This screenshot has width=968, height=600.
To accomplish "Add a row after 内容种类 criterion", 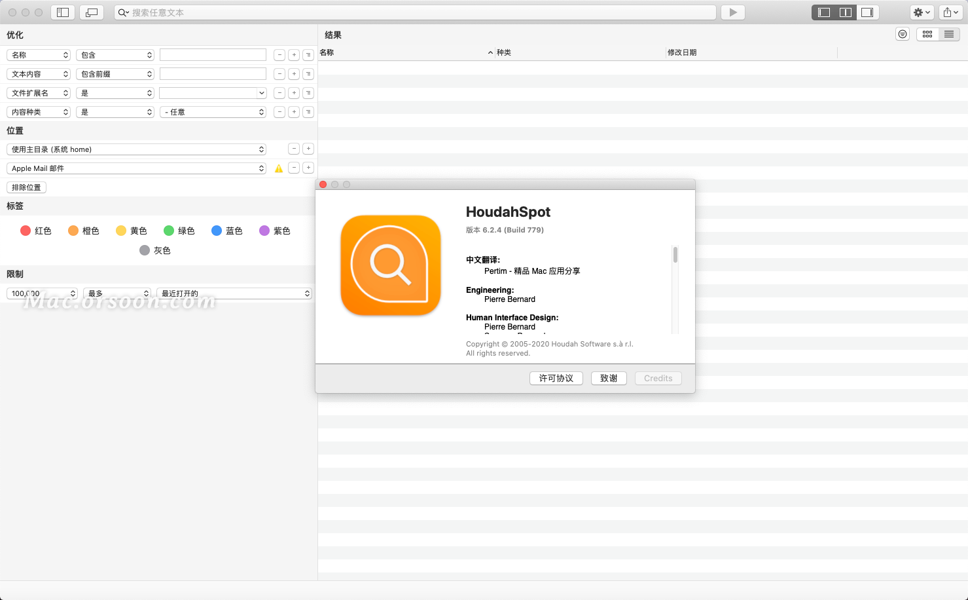I will click(294, 112).
